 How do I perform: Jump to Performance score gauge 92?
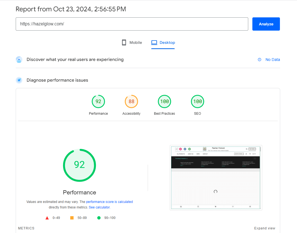click(x=98, y=101)
